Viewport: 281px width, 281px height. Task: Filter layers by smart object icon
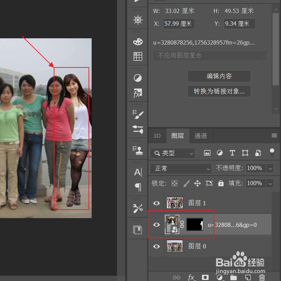[x=258, y=153]
